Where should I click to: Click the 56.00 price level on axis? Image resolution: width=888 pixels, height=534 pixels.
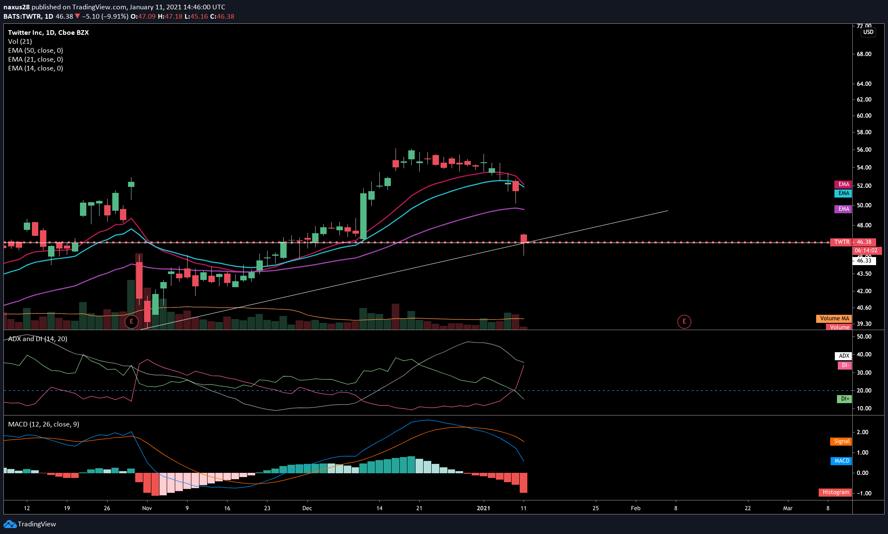point(864,150)
